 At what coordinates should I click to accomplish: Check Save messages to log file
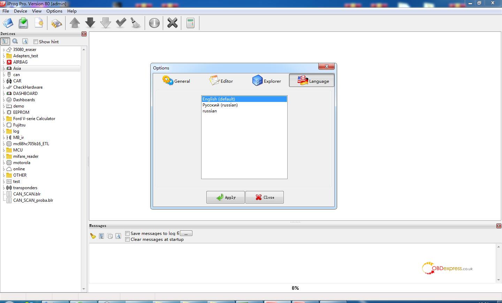coord(128,233)
